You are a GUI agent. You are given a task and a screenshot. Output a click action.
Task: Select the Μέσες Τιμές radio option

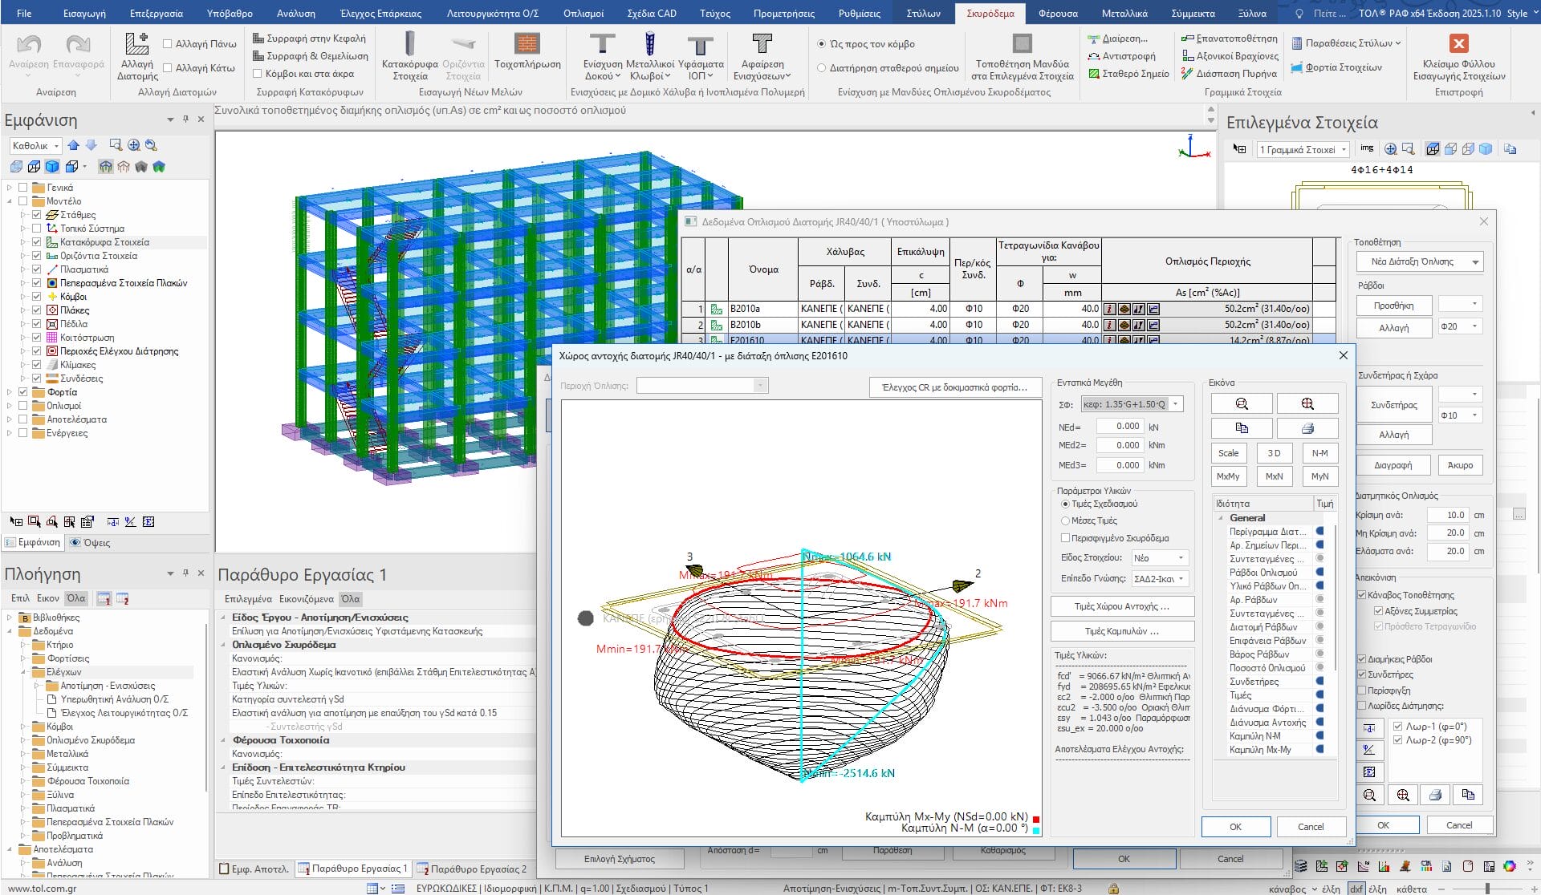[1065, 521]
